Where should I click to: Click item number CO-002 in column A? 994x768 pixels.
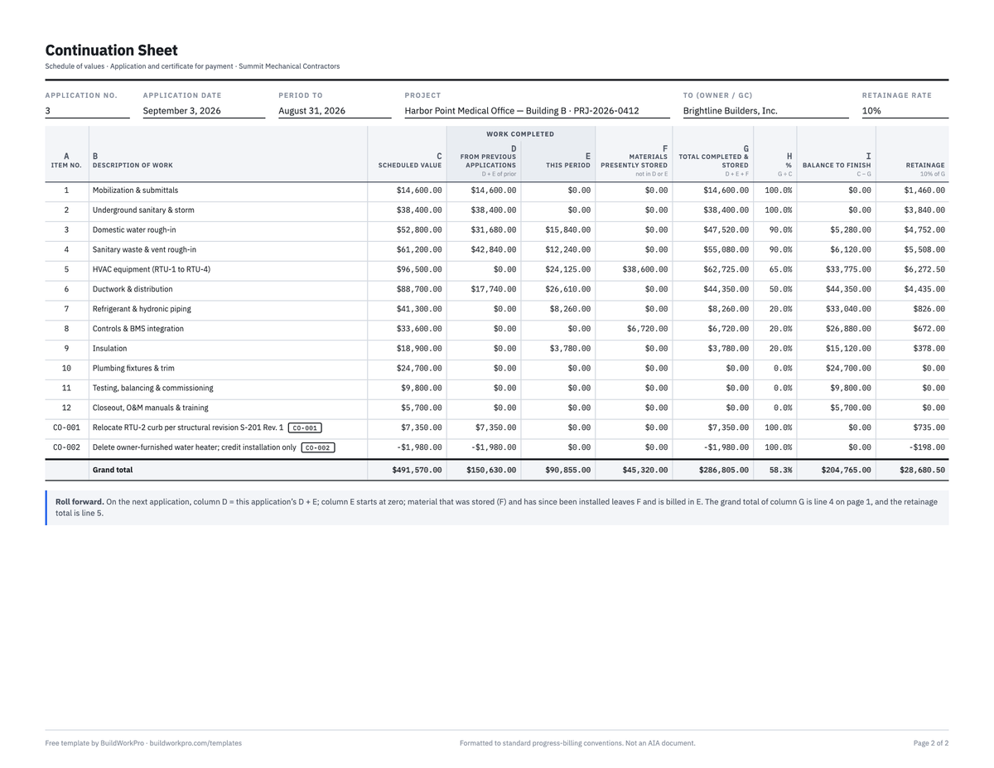tap(66, 447)
